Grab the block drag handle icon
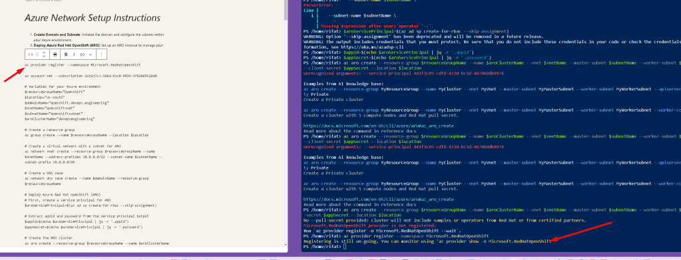 37,55
